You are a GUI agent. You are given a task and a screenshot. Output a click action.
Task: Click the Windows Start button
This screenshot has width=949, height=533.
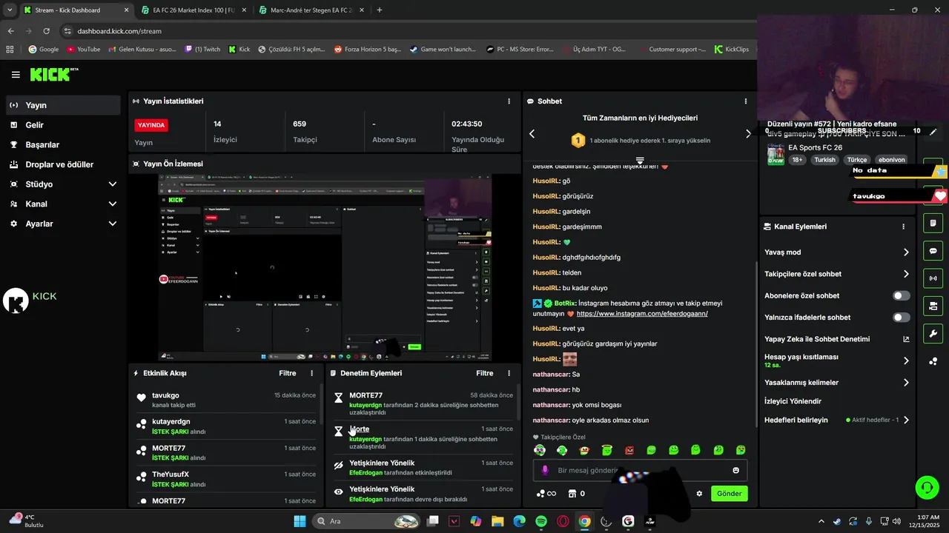[x=300, y=521]
